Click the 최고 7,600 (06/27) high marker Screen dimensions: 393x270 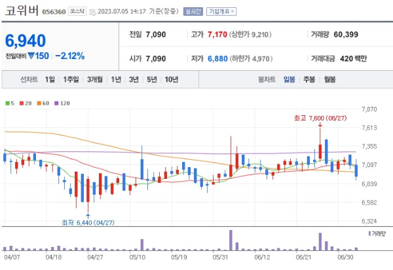tap(320, 118)
